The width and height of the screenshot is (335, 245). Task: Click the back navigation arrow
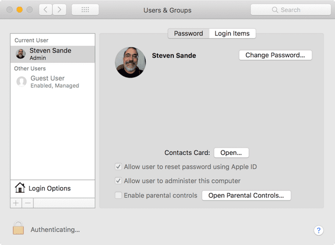(46, 10)
